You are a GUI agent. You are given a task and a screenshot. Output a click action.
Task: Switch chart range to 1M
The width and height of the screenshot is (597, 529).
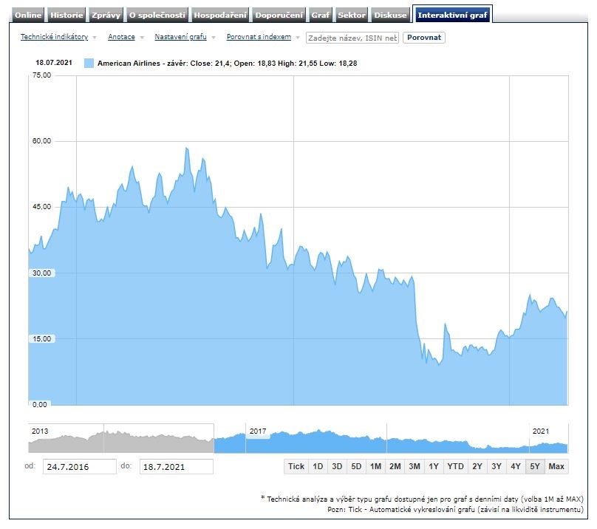pyautogui.click(x=375, y=466)
